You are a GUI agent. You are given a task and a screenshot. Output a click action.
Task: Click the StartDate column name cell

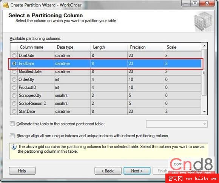pos(36,112)
